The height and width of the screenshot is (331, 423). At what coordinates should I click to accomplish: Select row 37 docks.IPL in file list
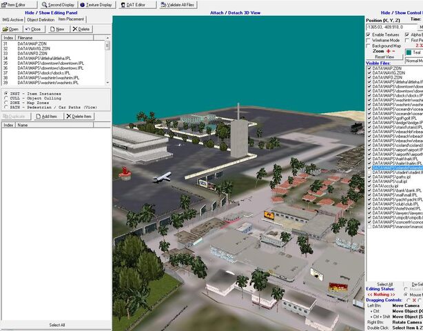[54, 73]
